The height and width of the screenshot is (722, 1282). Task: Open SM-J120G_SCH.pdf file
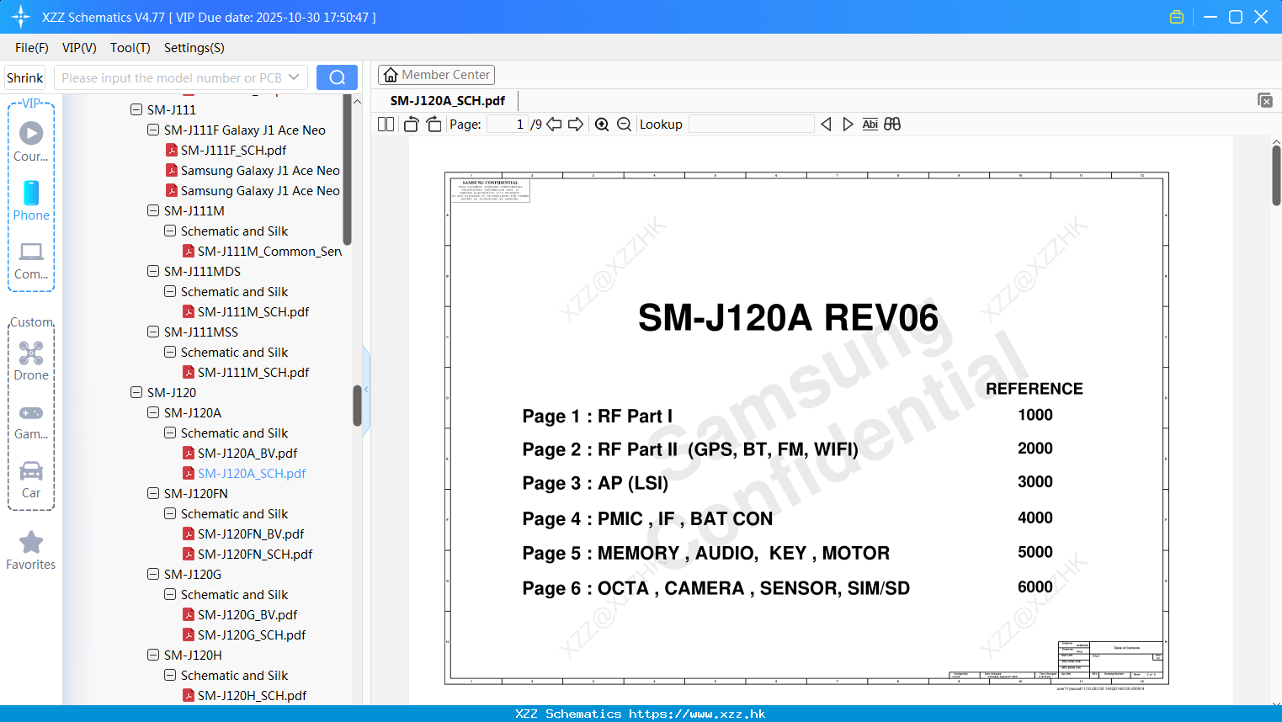[252, 634]
